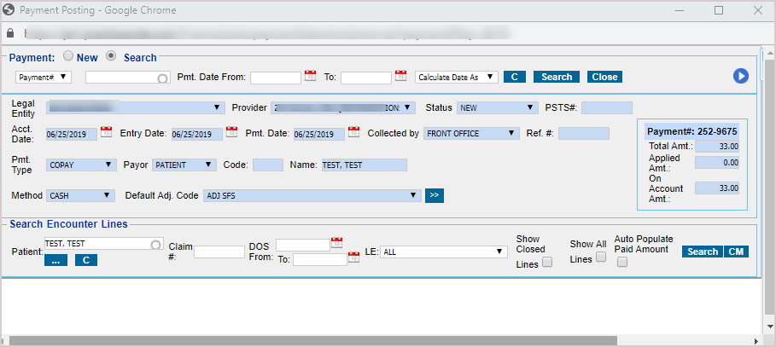Open calendar for Pmt. Date From
This screenshot has height=347, width=776.
311,76
